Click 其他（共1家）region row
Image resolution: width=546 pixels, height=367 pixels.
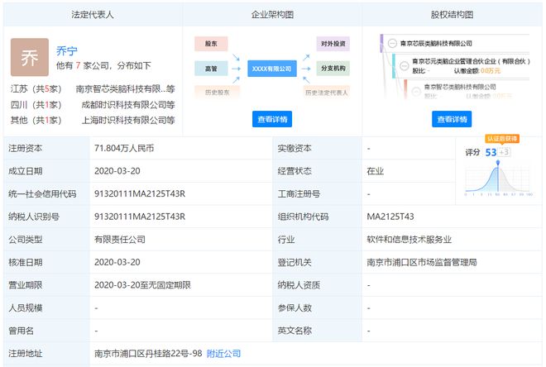[x=93, y=121]
